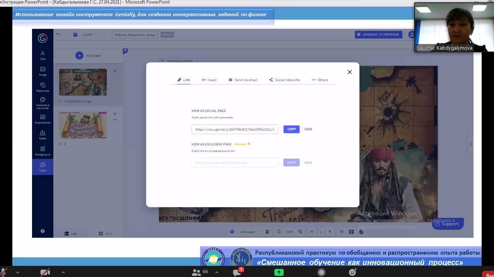Screen dimensions: 494x277
Task: Open the Insert tab in share dialog
Action: click(209, 80)
